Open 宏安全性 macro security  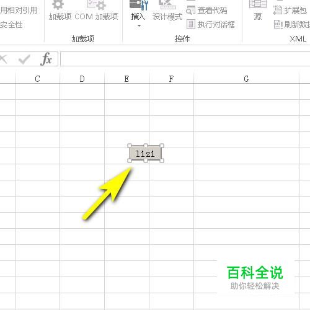(11, 25)
